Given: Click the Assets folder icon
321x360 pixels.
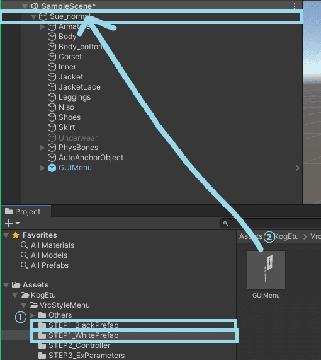Looking at the screenshot, I should click(x=16, y=285).
